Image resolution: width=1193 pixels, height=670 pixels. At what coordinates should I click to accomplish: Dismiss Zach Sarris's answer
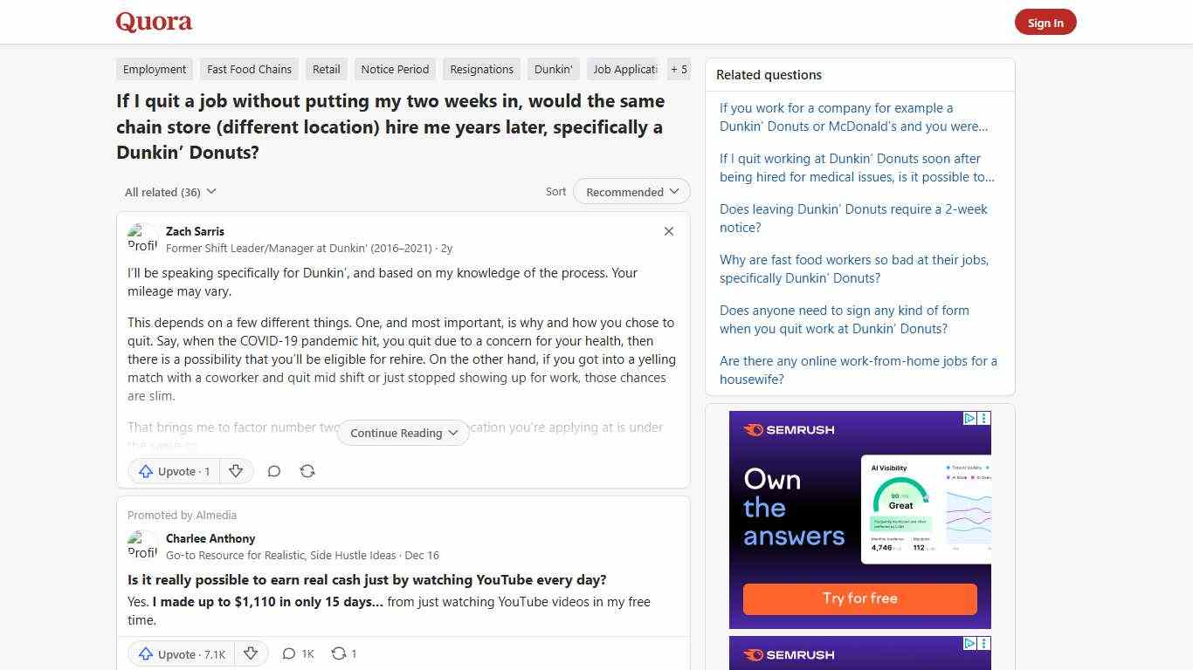pos(669,231)
